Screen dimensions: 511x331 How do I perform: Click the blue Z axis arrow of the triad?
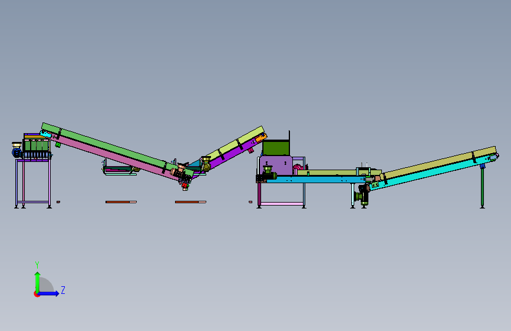coord(49,293)
